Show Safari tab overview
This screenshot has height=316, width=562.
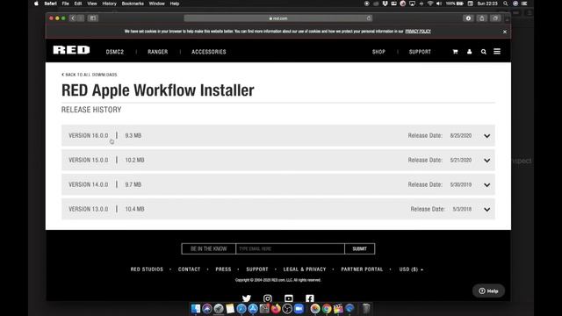[x=495, y=18]
